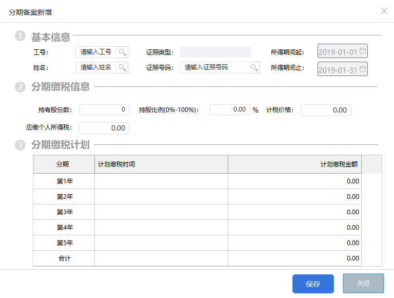Screen dimensions: 394x298
Task: Focus the 工号 input field
Action: tap(96, 52)
